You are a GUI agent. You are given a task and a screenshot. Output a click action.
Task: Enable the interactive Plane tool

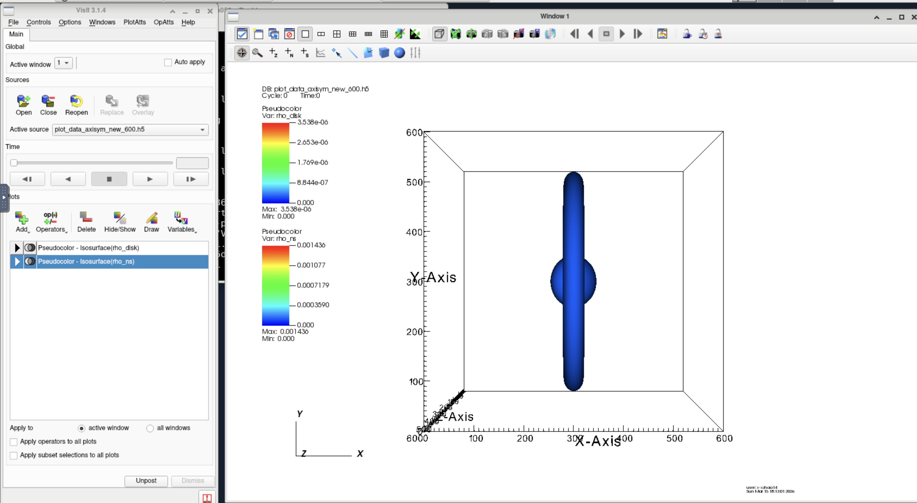point(368,53)
